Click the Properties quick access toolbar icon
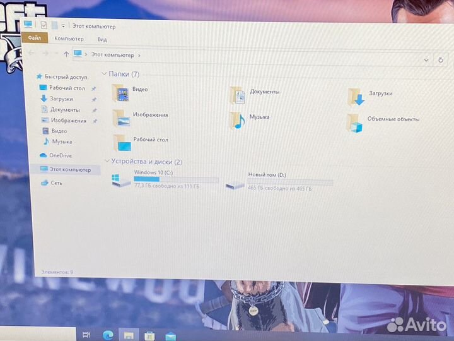This screenshot has width=454, height=341. click(x=44, y=25)
